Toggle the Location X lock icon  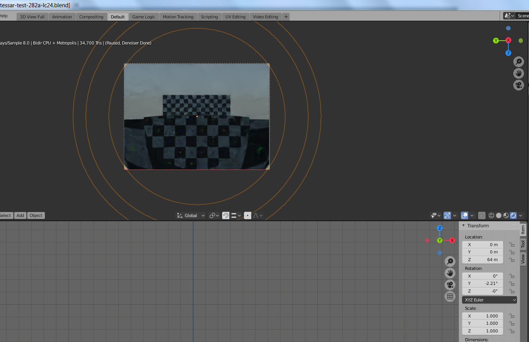pyautogui.click(x=512, y=245)
